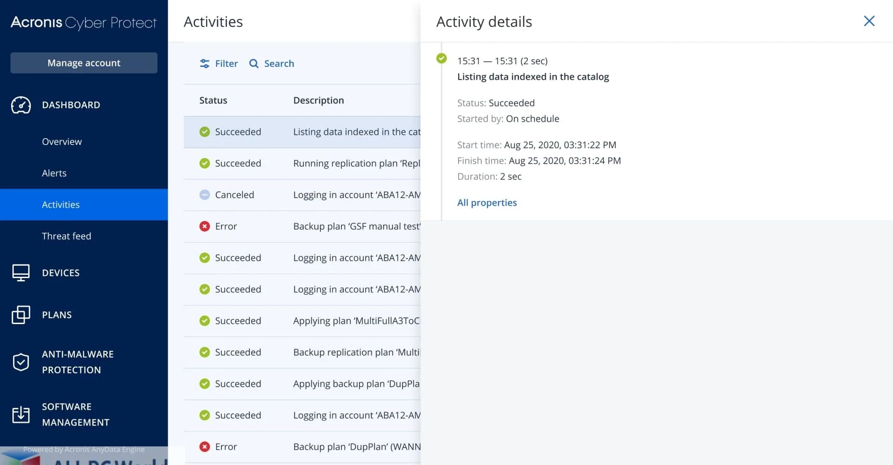Open the Description column sorting dropdown
Image resolution: width=893 pixels, height=465 pixels.
(x=319, y=100)
